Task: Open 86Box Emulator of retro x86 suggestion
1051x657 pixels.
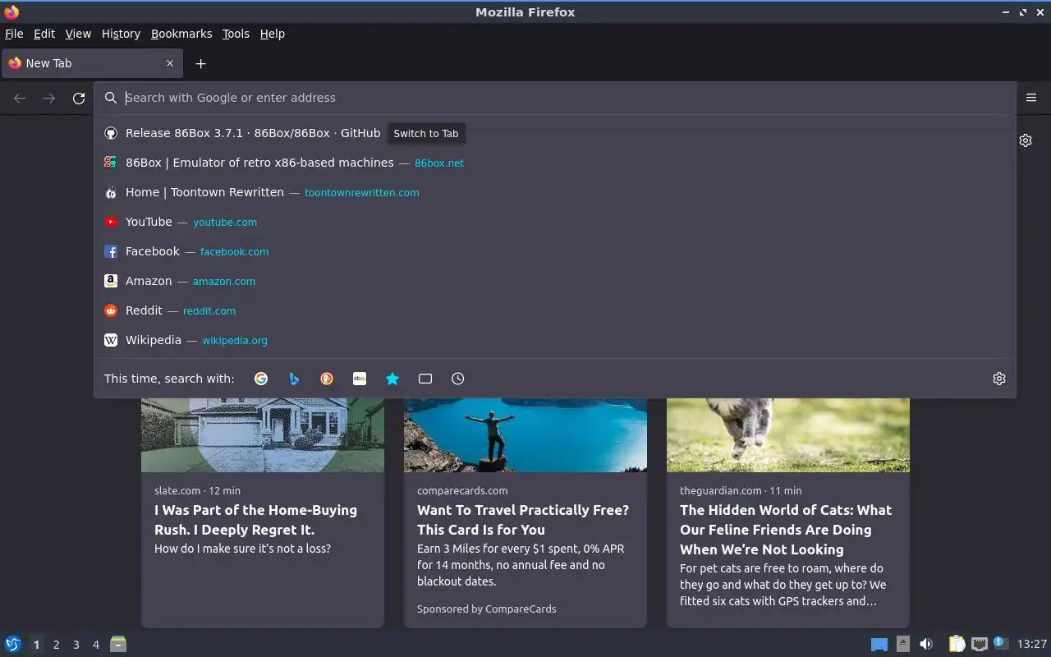Action: [x=555, y=163]
